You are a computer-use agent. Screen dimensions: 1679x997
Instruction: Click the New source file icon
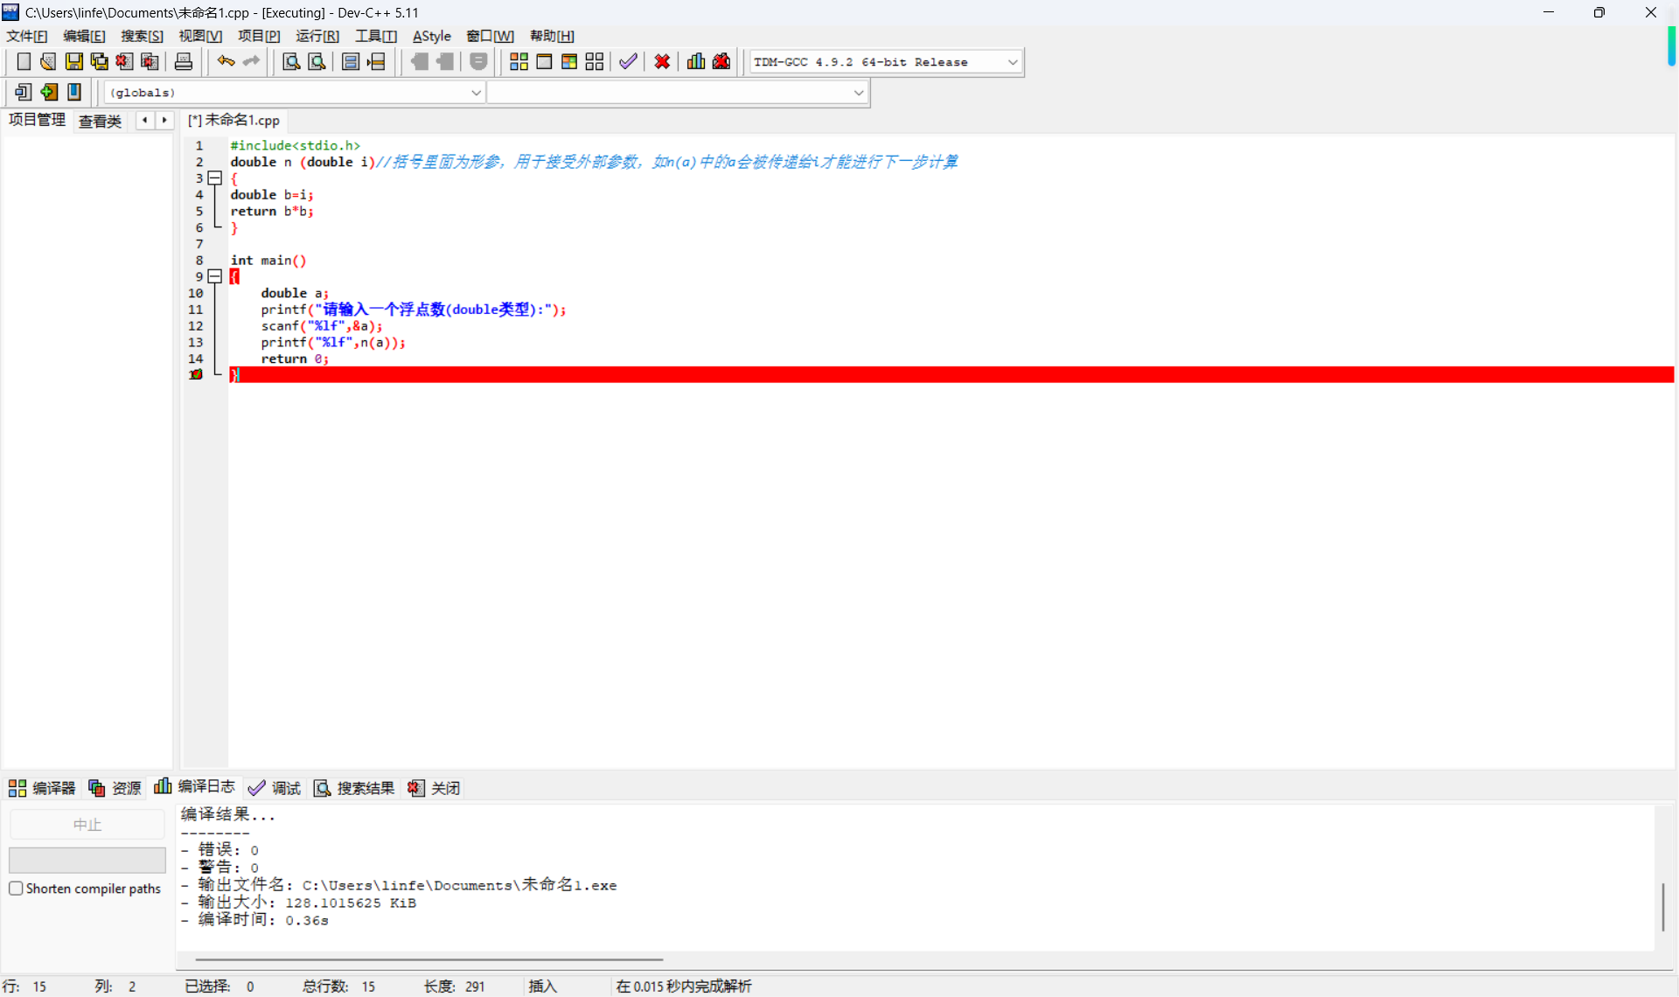tap(24, 61)
